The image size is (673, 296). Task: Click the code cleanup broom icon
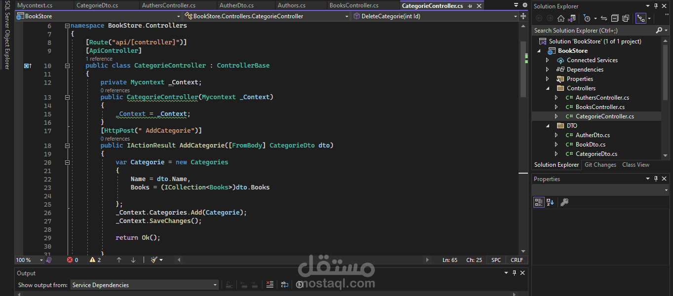[154, 260]
